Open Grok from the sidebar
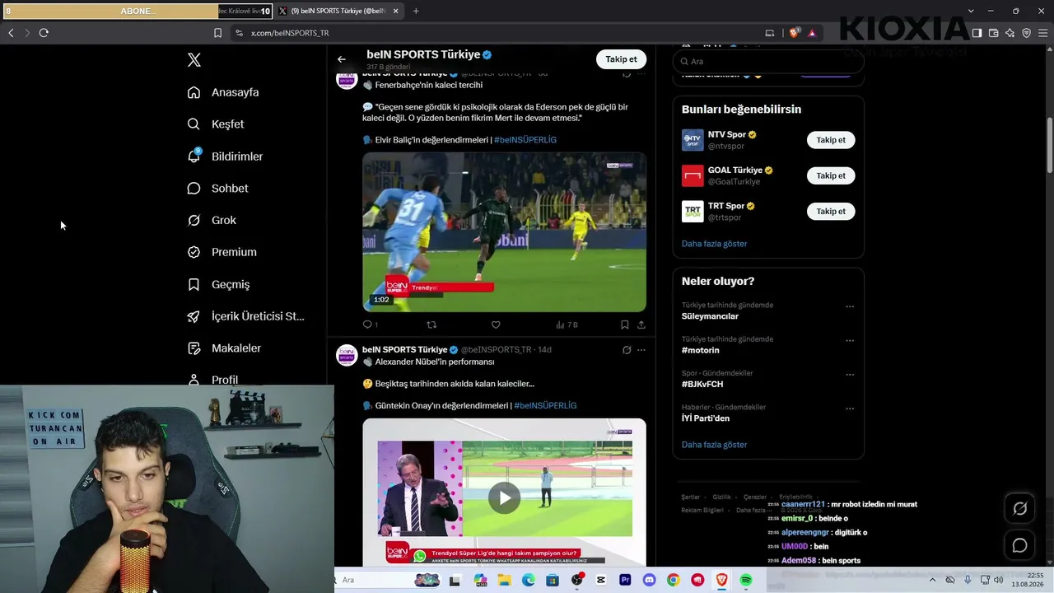This screenshot has height=593, width=1054. tap(212, 221)
